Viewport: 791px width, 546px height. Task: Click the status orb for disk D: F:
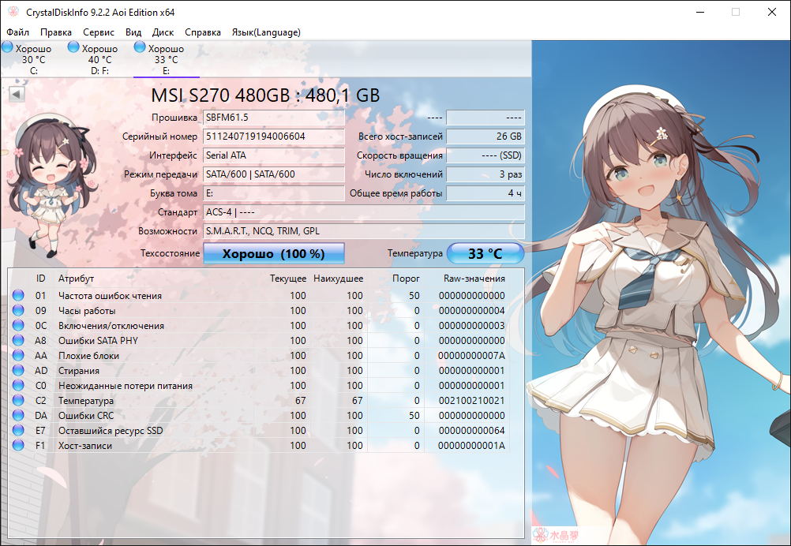click(x=73, y=47)
